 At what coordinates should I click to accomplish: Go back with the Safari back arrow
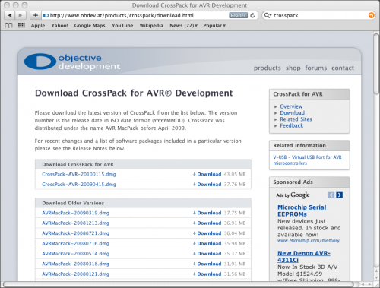(x=10, y=15)
